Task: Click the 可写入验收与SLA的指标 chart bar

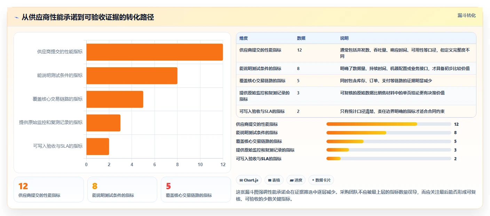Action: (98, 146)
